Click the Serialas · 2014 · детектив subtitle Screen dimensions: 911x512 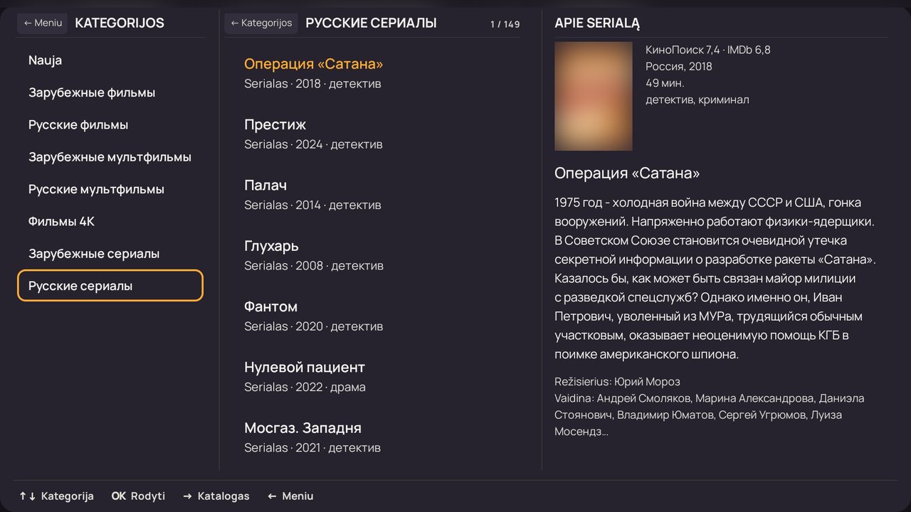coord(312,205)
